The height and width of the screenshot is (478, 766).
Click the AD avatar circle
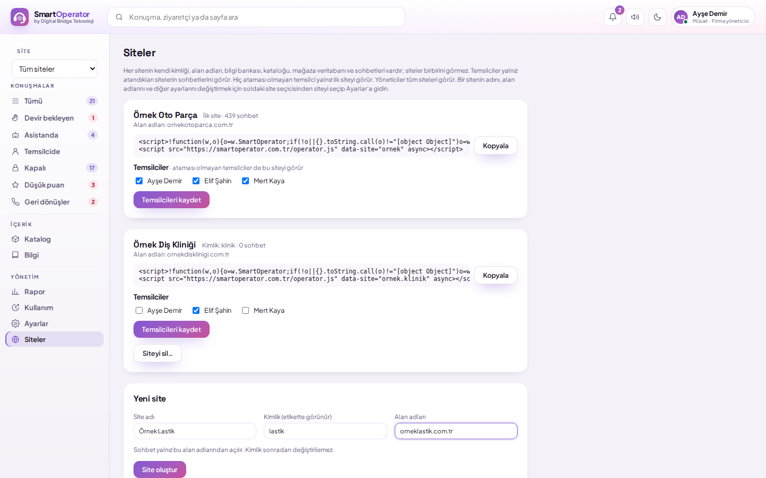tap(681, 17)
